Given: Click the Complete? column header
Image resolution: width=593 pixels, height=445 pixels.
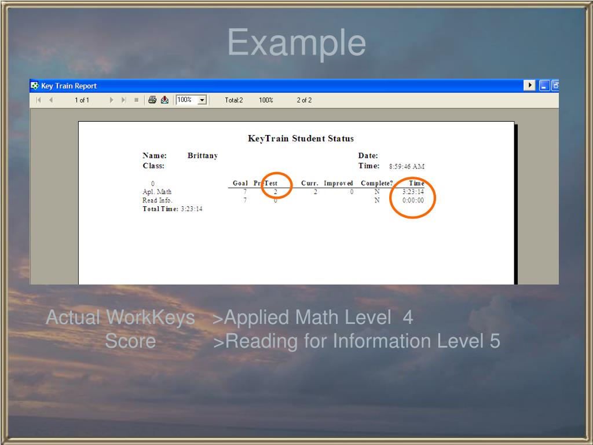Looking at the screenshot, I should pos(376,183).
